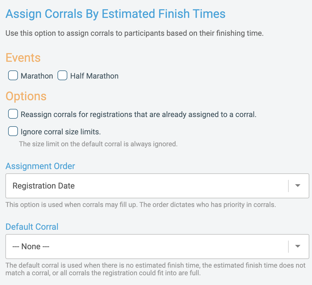Click the Marathon text label
312x285 pixels.
click(x=37, y=76)
